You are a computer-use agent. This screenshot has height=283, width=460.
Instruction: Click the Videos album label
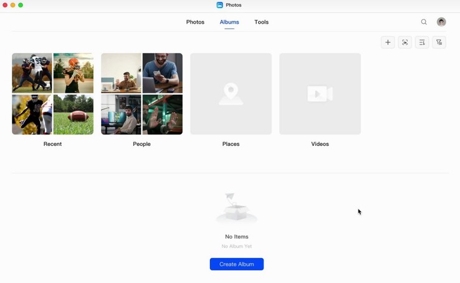click(320, 144)
